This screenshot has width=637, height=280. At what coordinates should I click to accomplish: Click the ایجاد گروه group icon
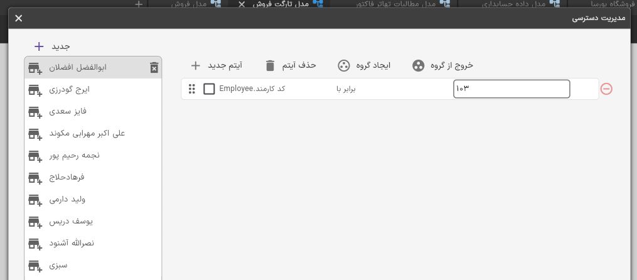344,65
